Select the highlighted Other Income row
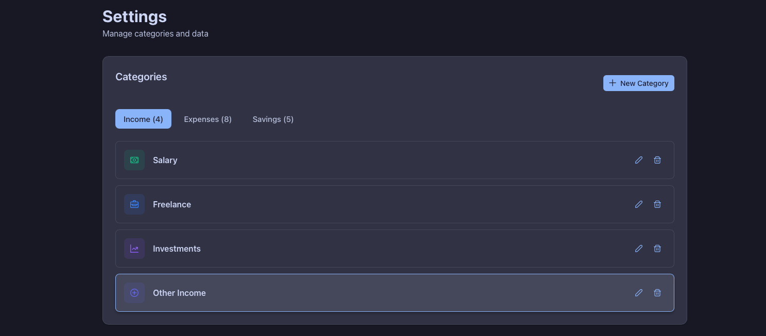This screenshot has width=766, height=336. coord(360,293)
